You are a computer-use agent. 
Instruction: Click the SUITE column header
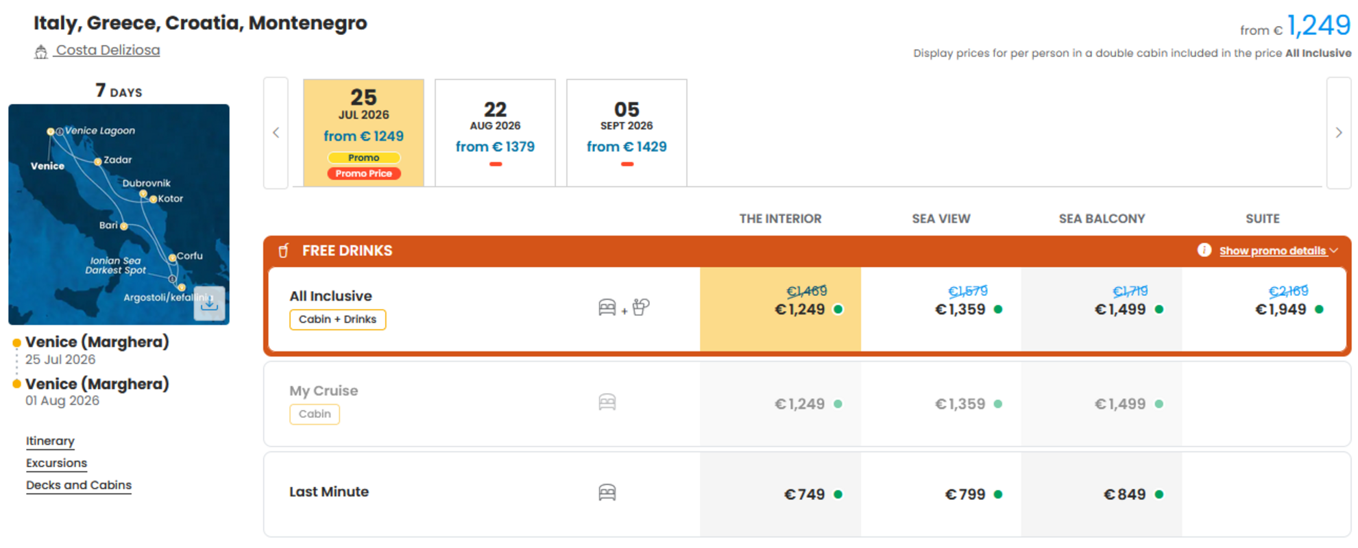[1262, 219]
